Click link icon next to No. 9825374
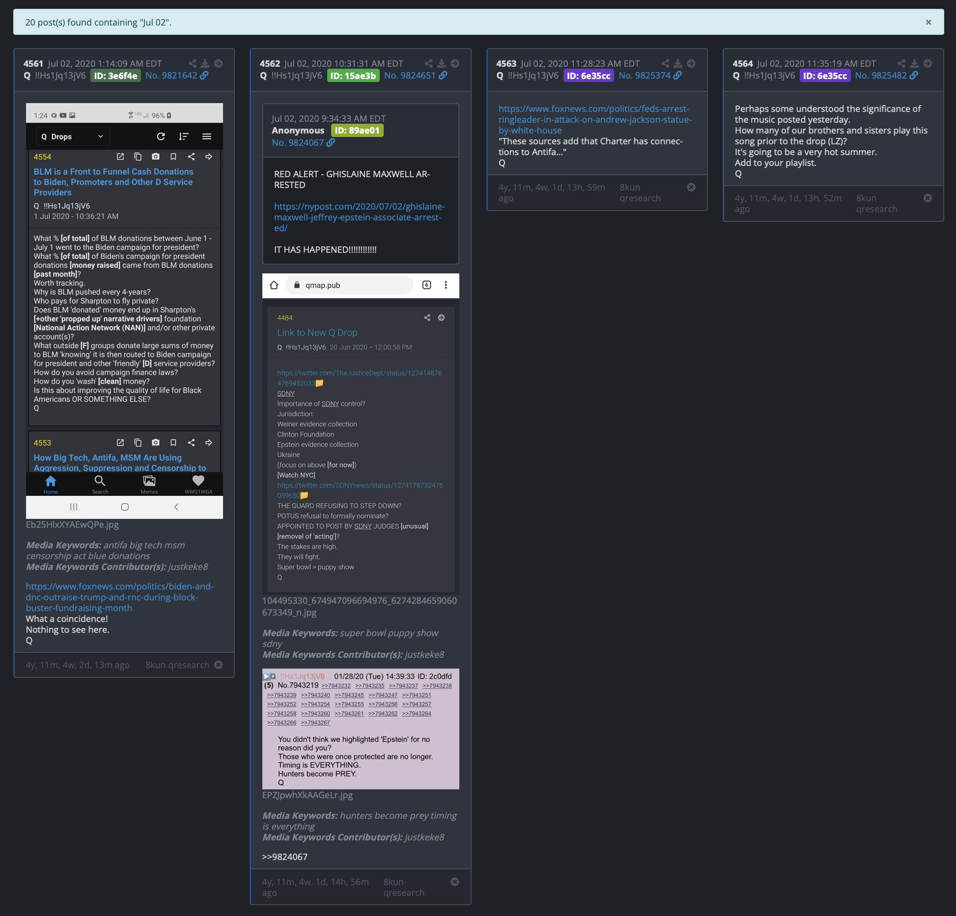The height and width of the screenshot is (916, 956). (677, 75)
